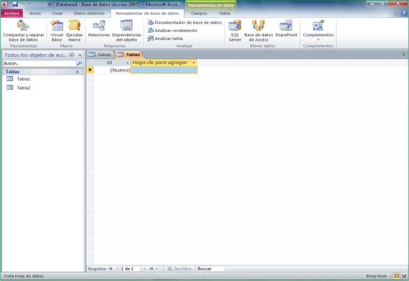409x281 pixels.
Task: Open the Relaciones window
Action: [x=99, y=29]
